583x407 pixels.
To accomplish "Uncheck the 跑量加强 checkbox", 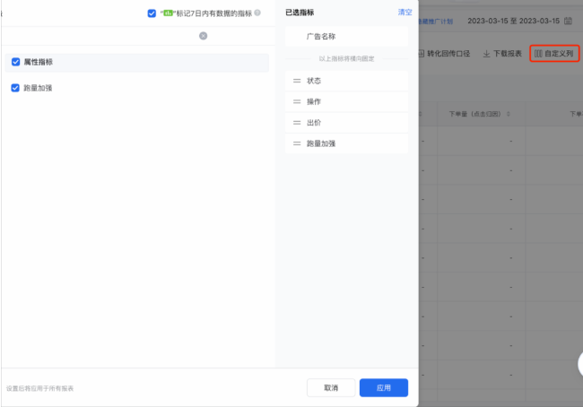I will tap(15, 88).
